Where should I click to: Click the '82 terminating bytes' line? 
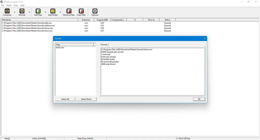pyautogui.click(x=110, y=62)
